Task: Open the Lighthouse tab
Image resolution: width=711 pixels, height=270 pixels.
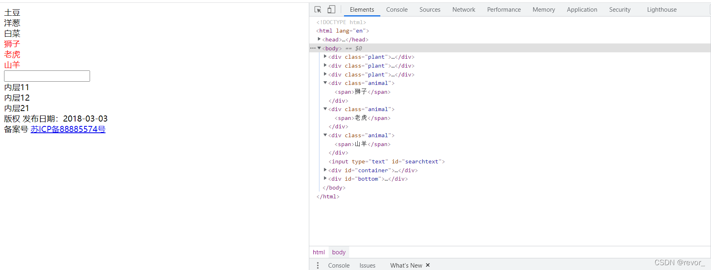Action: click(x=662, y=10)
